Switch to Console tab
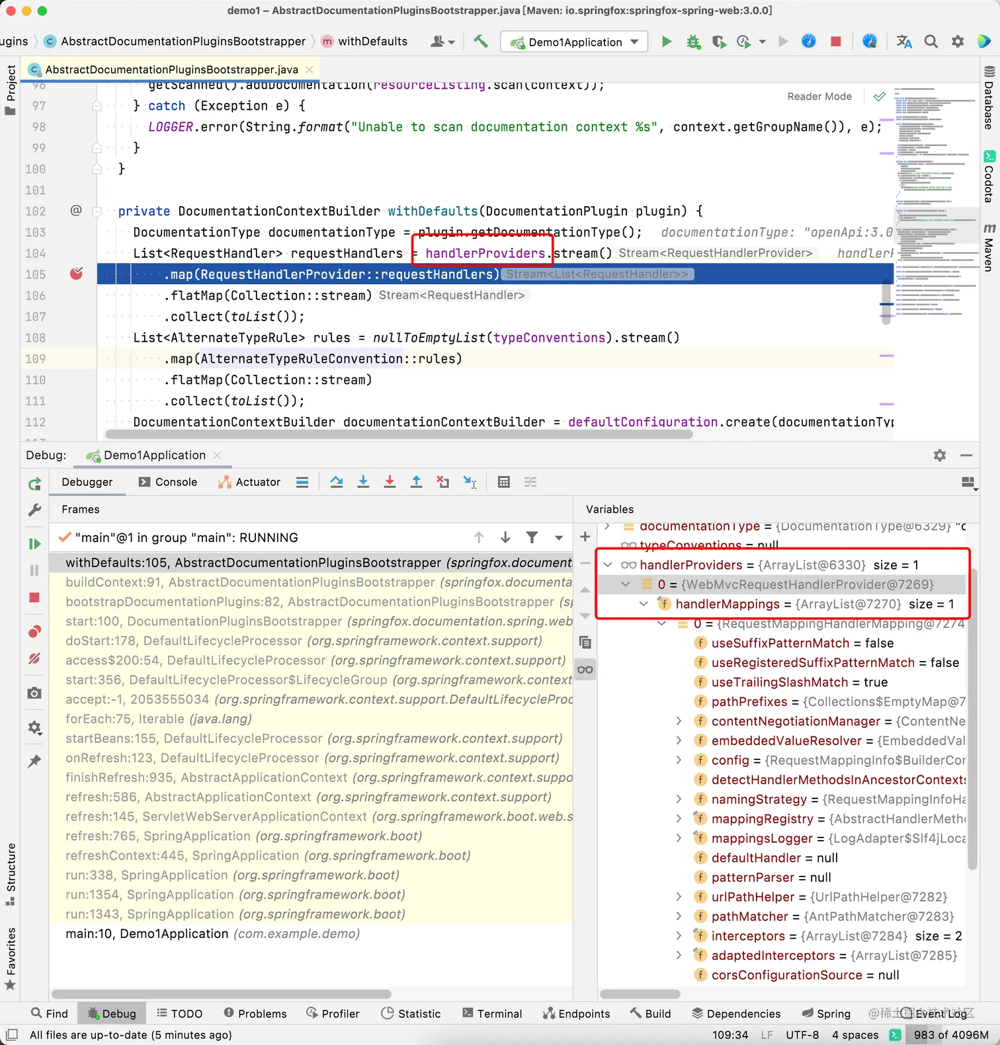The height and width of the screenshot is (1045, 1000). click(168, 482)
